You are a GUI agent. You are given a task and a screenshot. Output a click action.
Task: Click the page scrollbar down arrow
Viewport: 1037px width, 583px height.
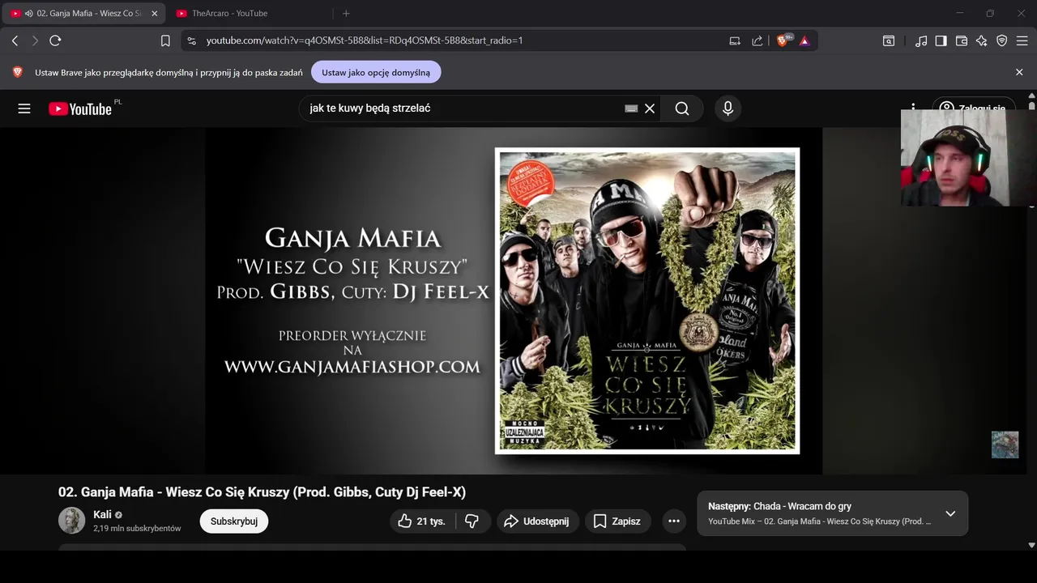1031,545
